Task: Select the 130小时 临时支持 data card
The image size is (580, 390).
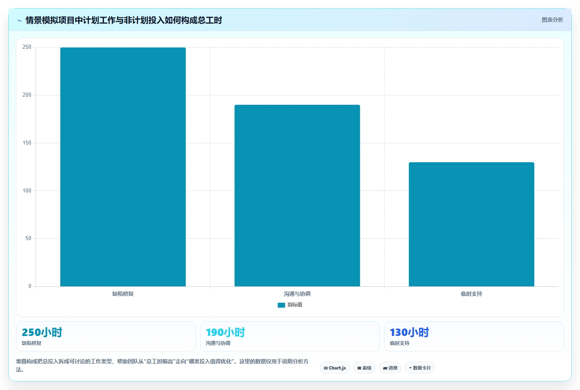Action: [x=474, y=336]
